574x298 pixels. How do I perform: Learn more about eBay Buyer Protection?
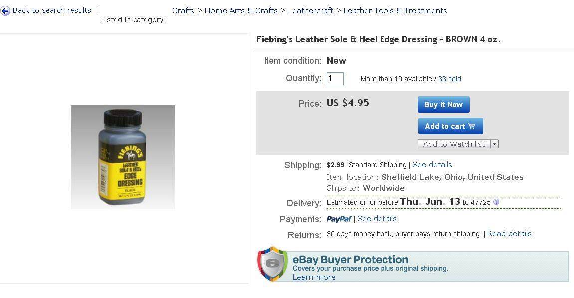(314, 277)
